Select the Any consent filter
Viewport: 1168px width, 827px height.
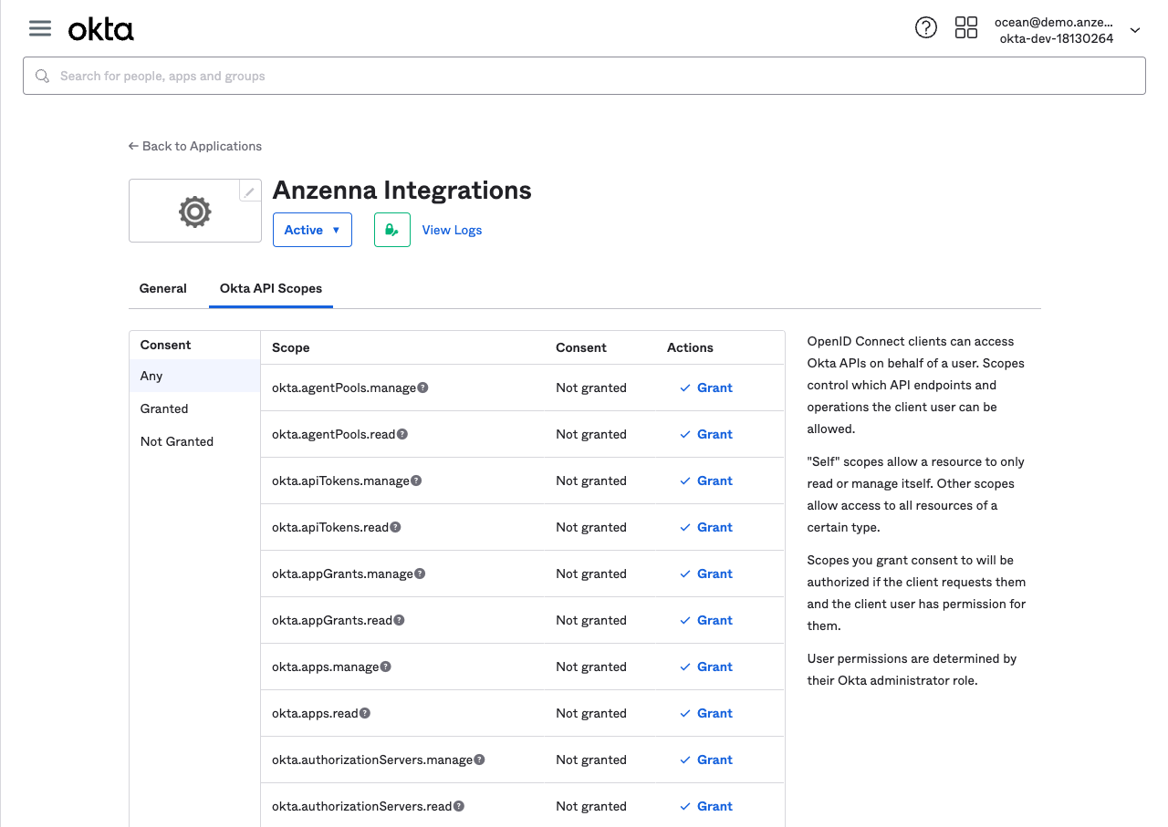tap(151, 376)
